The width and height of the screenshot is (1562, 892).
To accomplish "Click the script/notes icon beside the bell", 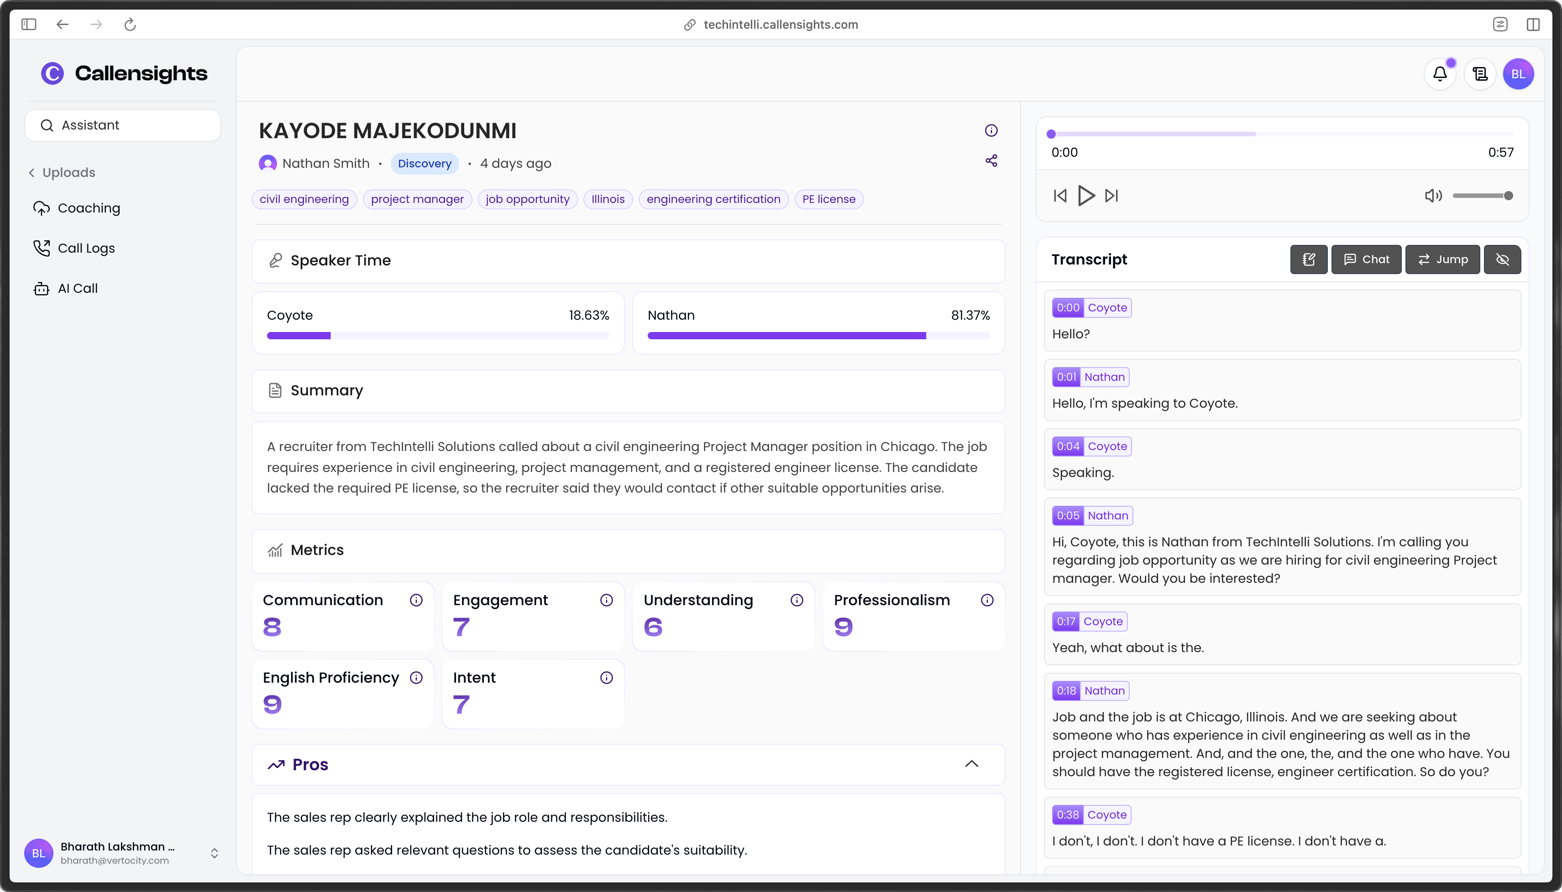I will 1480,74.
